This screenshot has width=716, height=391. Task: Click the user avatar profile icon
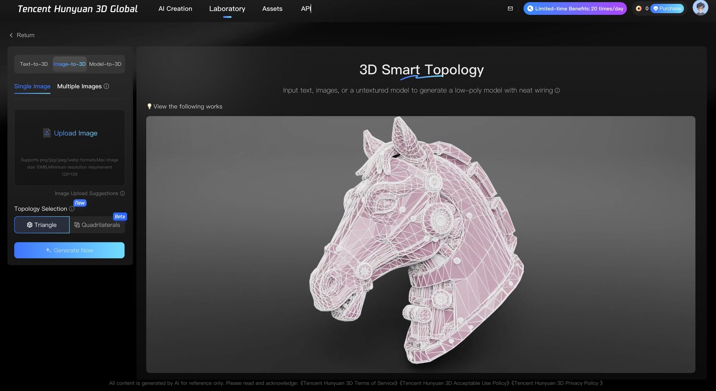click(700, 8)
